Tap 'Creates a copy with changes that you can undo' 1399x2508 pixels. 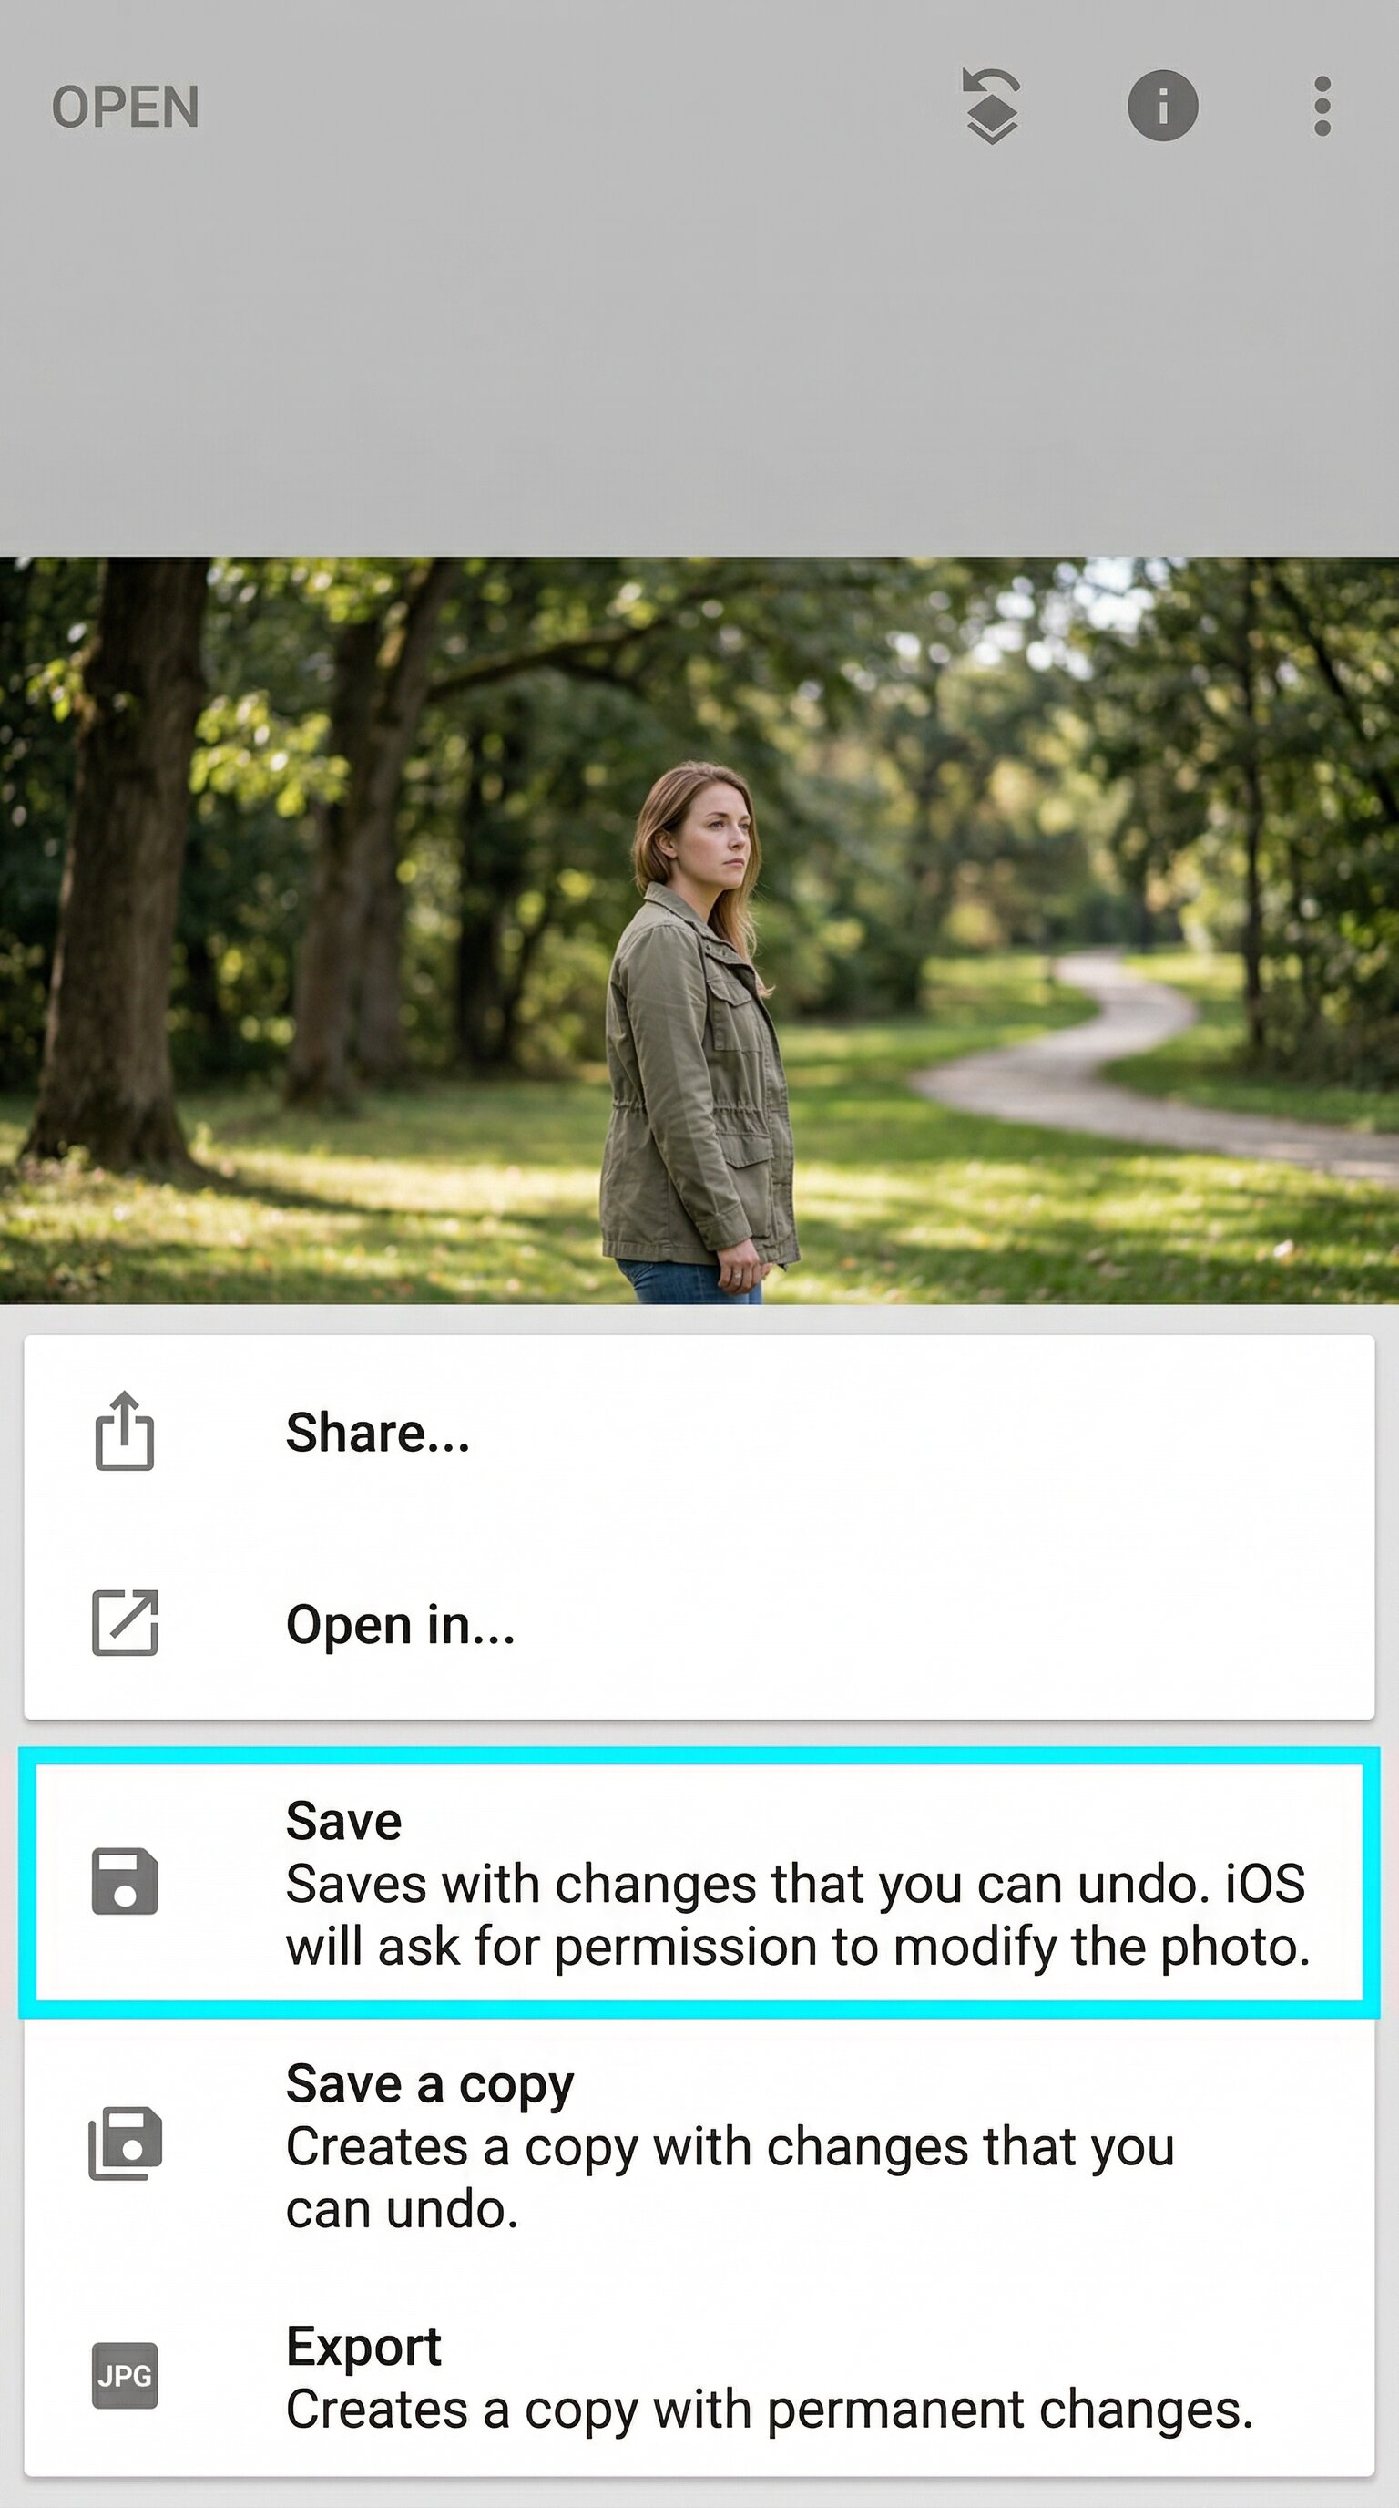coord(730,2178)
